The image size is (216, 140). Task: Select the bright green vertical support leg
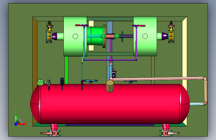tap(67, 70)
